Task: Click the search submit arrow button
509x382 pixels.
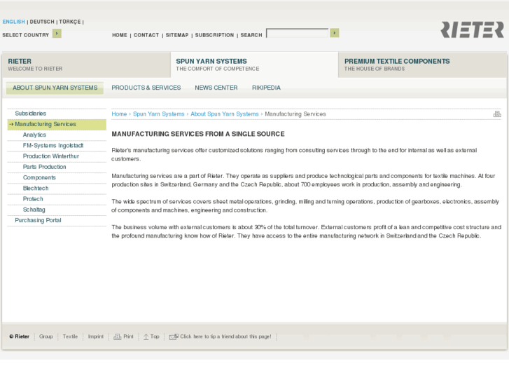Action: [335, 33]
